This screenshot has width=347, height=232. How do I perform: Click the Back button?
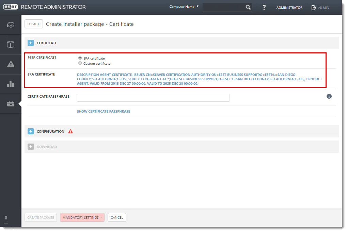click(34, 24)
